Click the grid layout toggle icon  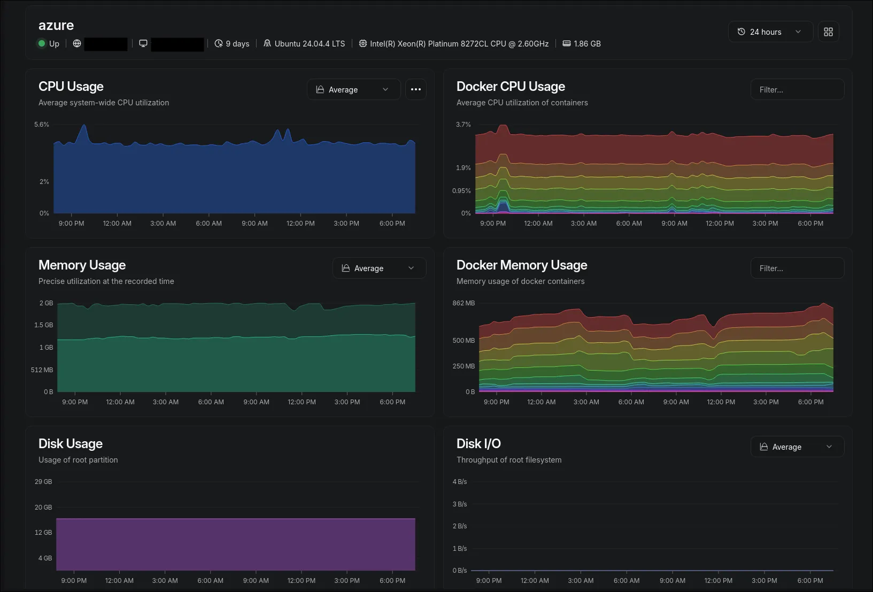click(x=828, y=32)
